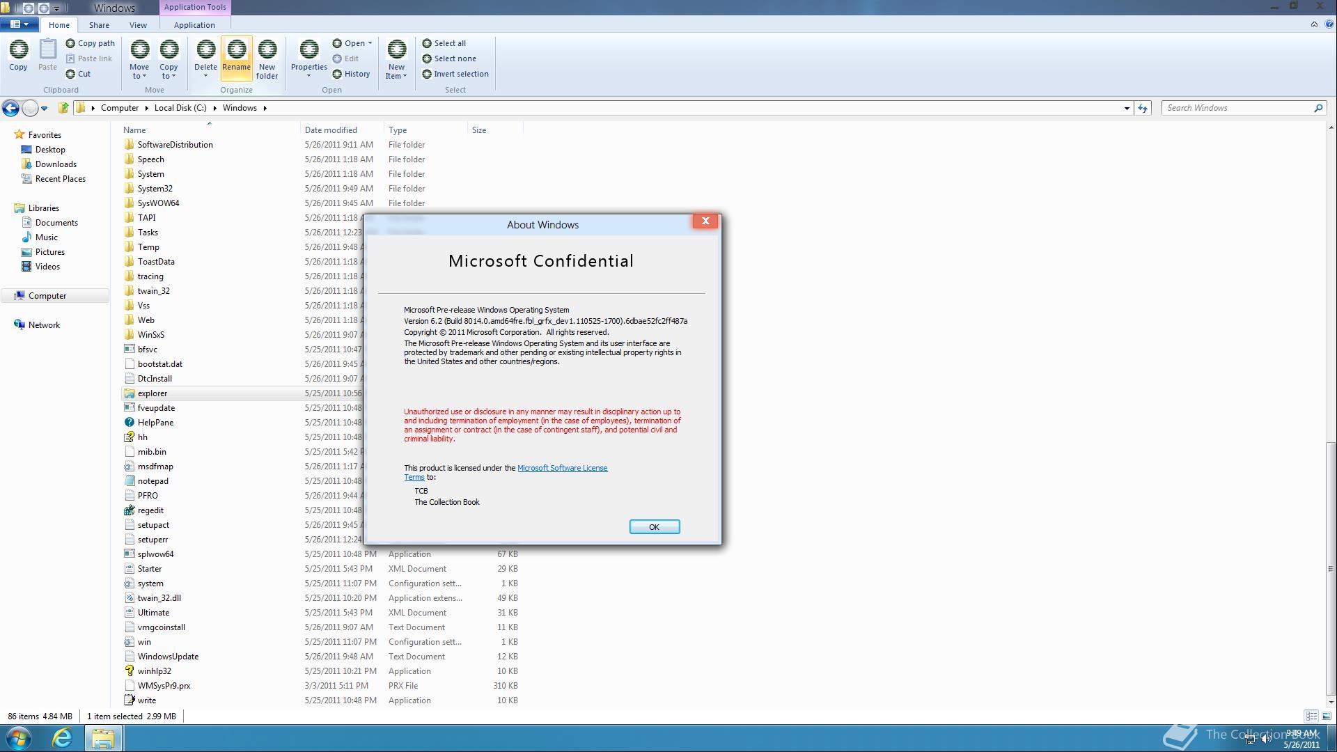Viewport: 1337px width, 752px height.
Task: Expand the Open dropdown arrow
Action: (370, 43)
